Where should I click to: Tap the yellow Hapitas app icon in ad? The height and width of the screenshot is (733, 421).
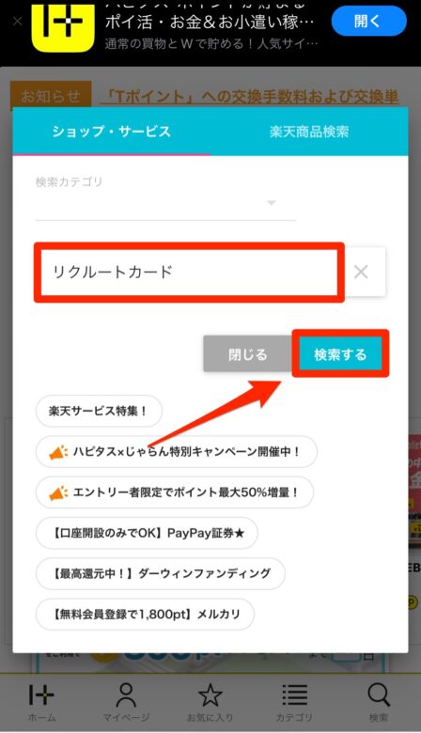[x=63, y=25]
